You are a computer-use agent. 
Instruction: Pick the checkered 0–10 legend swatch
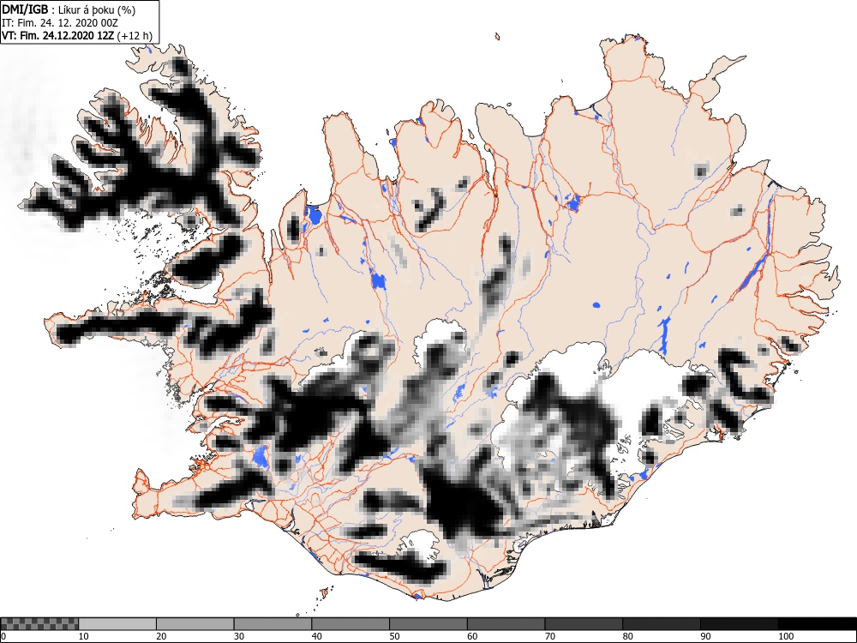pos(39,624)
